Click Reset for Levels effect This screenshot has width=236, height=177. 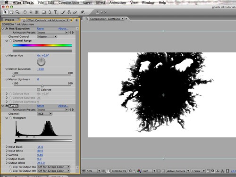(x=41, y=106)
